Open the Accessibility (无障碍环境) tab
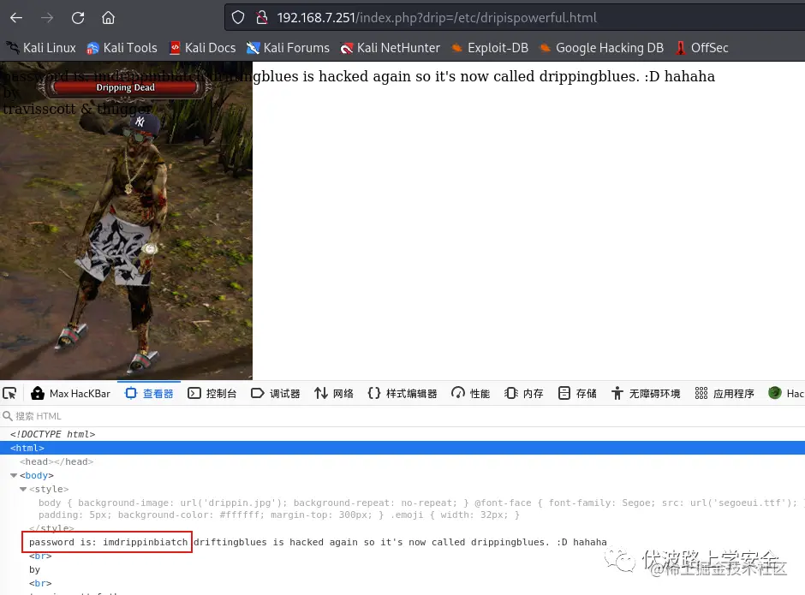 tap(646, 394)
